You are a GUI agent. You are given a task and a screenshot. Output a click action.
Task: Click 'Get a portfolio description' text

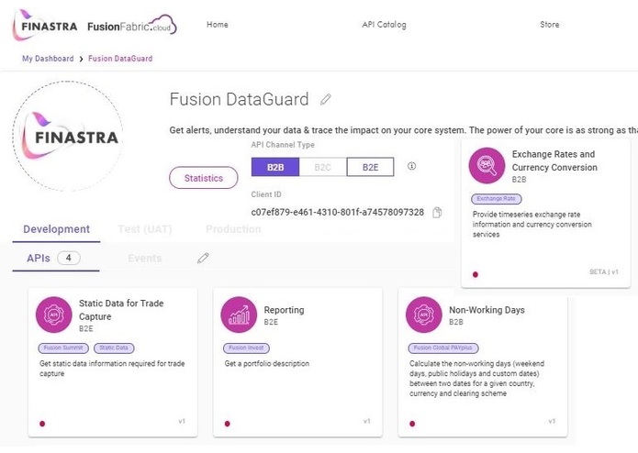[267, 364]
